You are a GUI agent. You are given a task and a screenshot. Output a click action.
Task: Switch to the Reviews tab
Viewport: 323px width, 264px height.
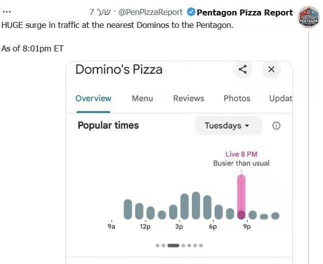coord(188,98)
